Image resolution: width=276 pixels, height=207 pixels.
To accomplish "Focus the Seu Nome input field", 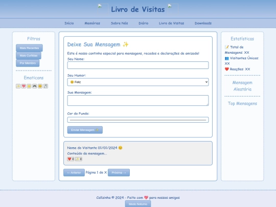I will [x=138, y=65].
